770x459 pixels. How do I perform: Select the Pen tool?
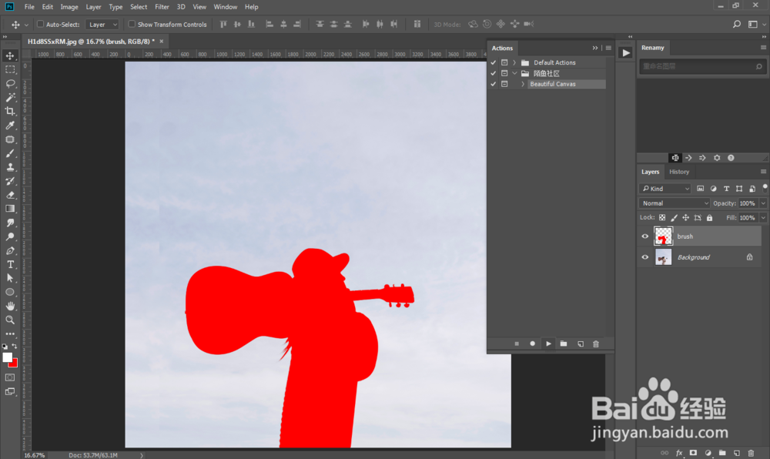(x=10, y=250)
